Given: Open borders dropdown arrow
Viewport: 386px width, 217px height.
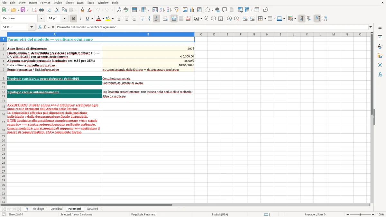Looking at the screenshot, I should coord(265,19).
